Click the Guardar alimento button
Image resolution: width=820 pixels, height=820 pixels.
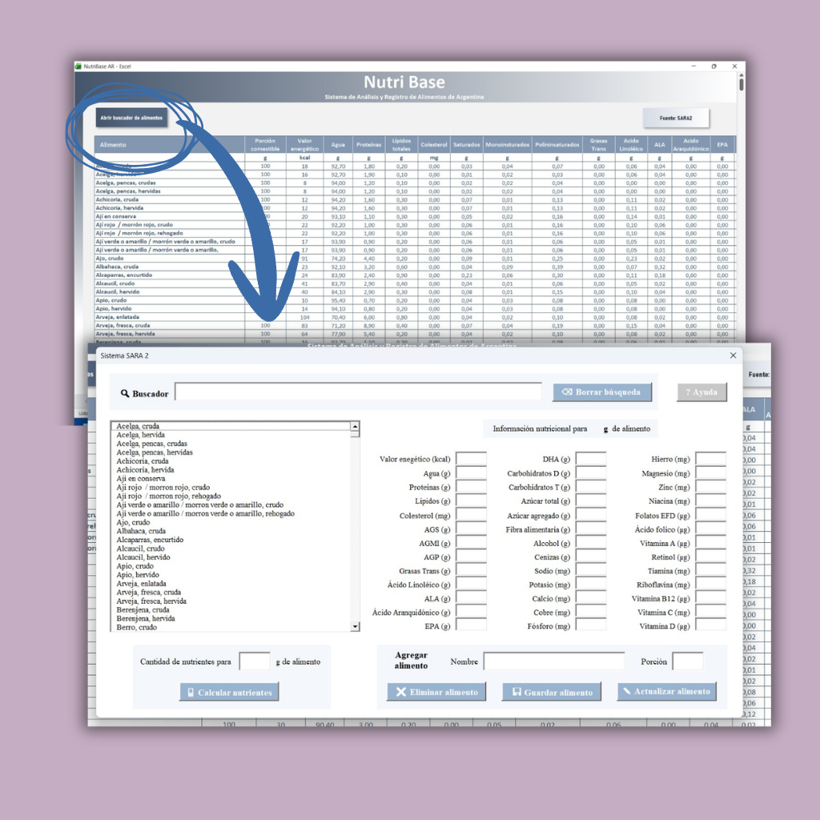point(552,692)
